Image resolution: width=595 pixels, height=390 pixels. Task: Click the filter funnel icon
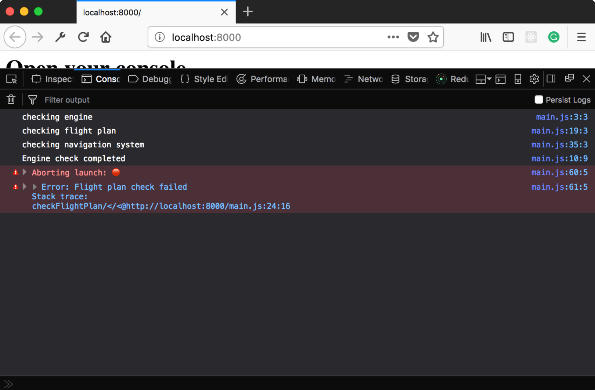pos(33,100)
